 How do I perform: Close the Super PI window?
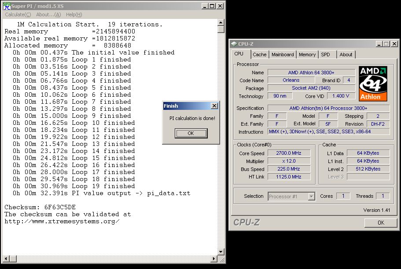[220, 6]
